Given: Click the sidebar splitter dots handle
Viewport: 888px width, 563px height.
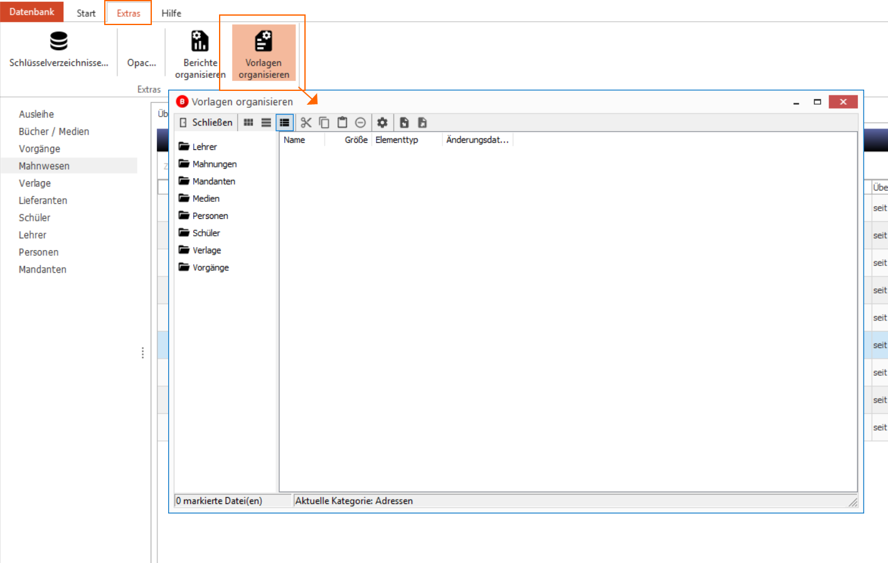Looking at the screenshot, I should coord(143,353).
